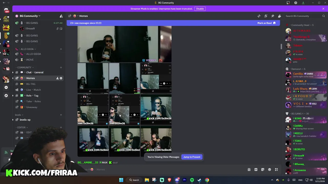Open the BG-TAG channel
Image resolution: width=328 pixels, height=184 pixels.
(39, 84)
